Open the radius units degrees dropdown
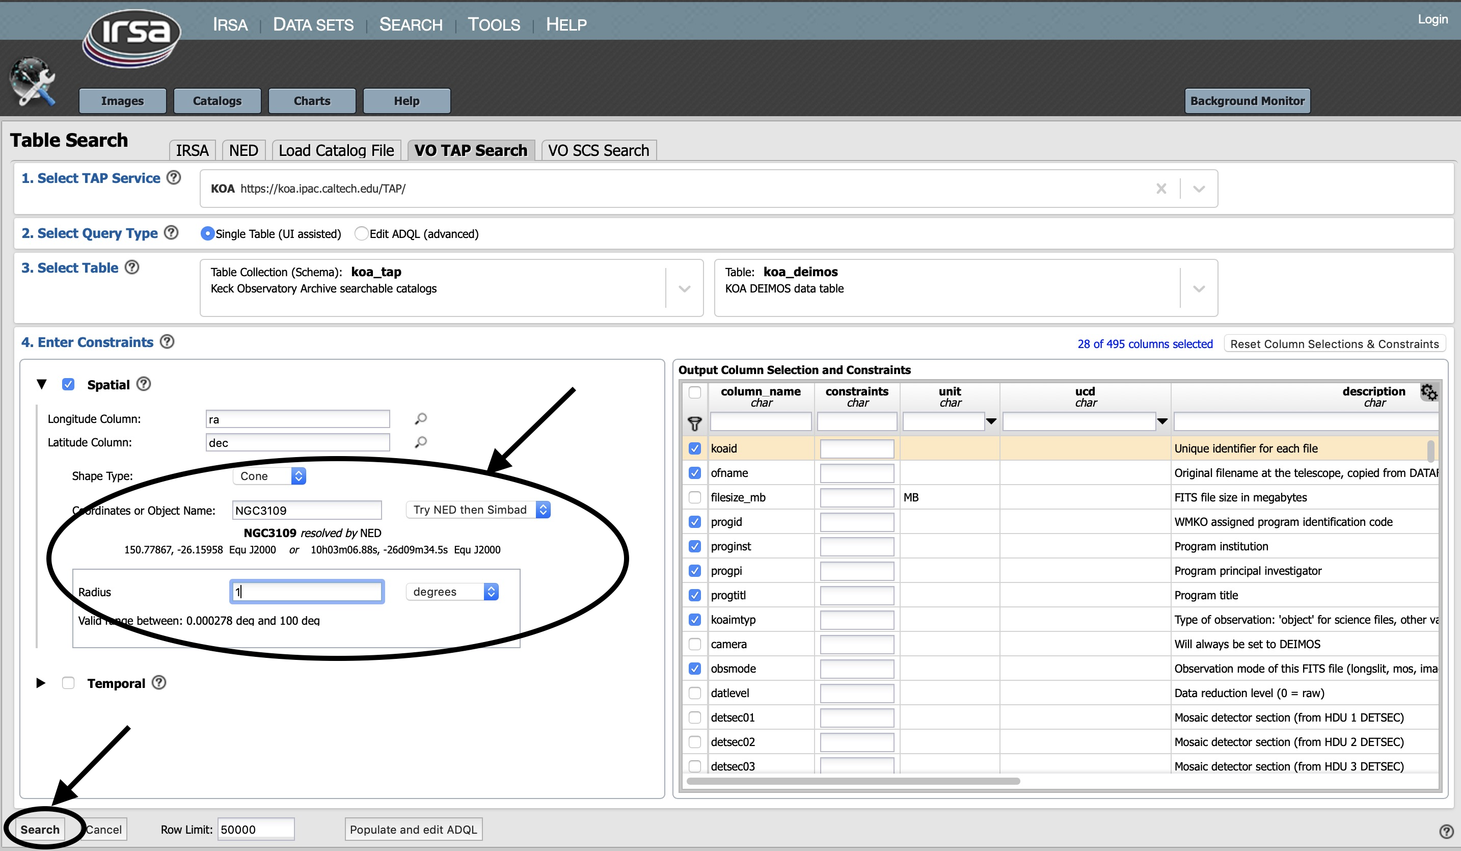Screen dimensions: 1461x851 (452, 592)
